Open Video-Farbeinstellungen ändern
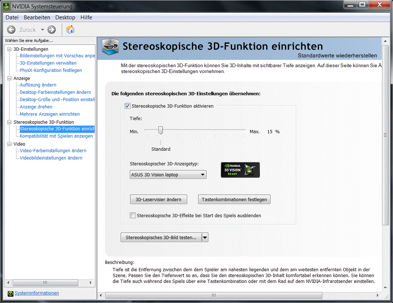This screenshot has width=393, height=303. (53, 151)
